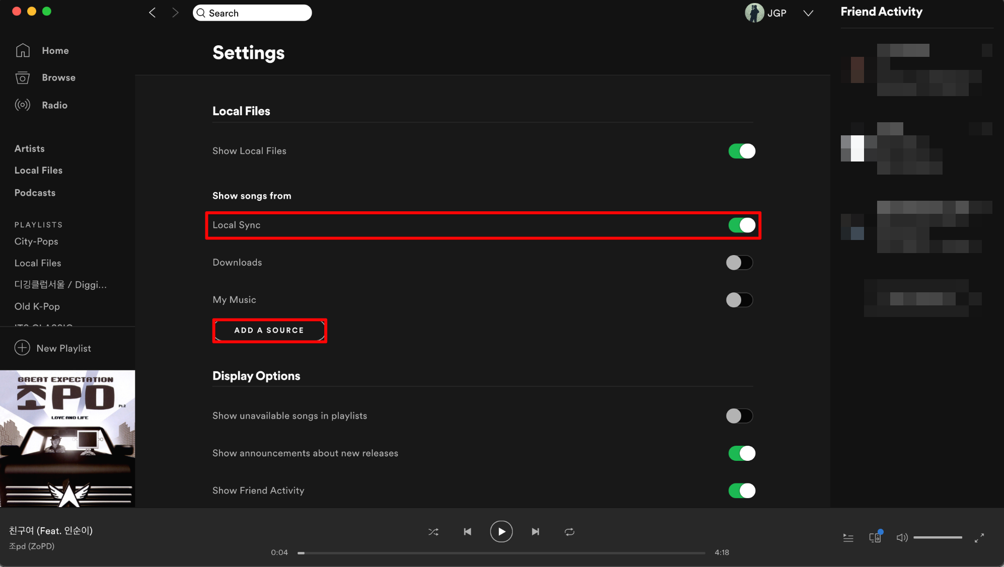
Task: Mute using the volume speaker icon
Action: tap(902, 538)
